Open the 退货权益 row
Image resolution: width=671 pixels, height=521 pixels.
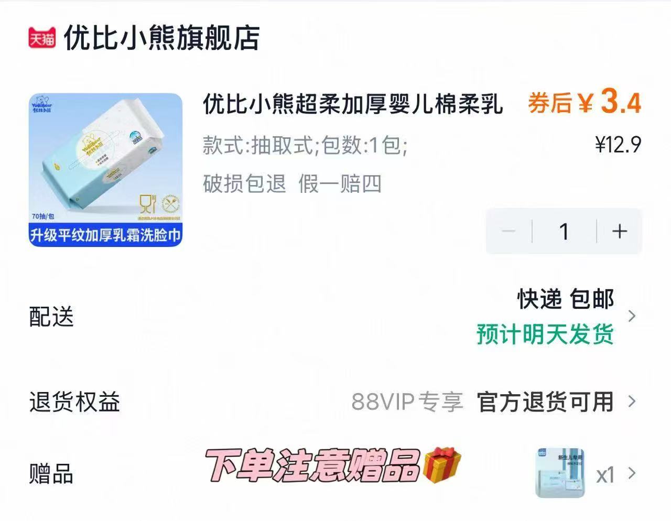point(335,401)
